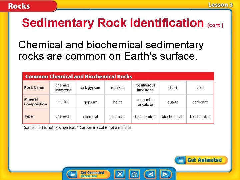Open the Get Animated button
This screenshot has width=240, height=180.
pyautogui.click(x=201, y=160)
